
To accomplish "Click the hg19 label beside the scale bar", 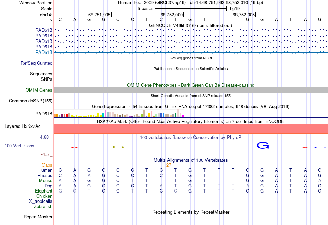I will coord(235,9).
